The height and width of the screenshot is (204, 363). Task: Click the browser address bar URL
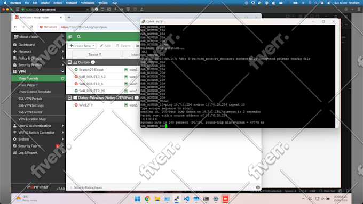[84, 27]
